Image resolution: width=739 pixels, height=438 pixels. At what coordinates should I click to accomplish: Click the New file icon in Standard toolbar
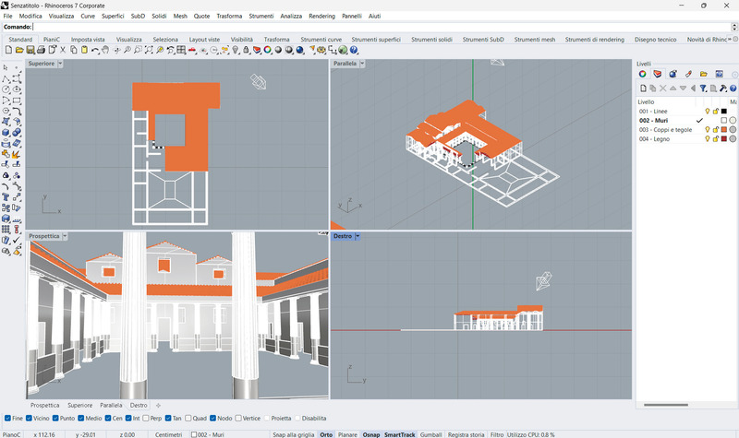pyautogui.click(x=8, y=50)
